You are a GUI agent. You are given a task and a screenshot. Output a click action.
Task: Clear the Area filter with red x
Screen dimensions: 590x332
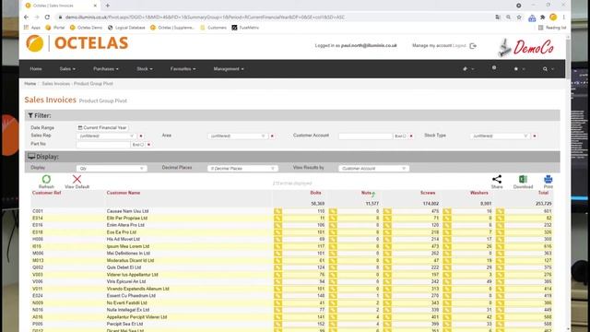(272, 136)
